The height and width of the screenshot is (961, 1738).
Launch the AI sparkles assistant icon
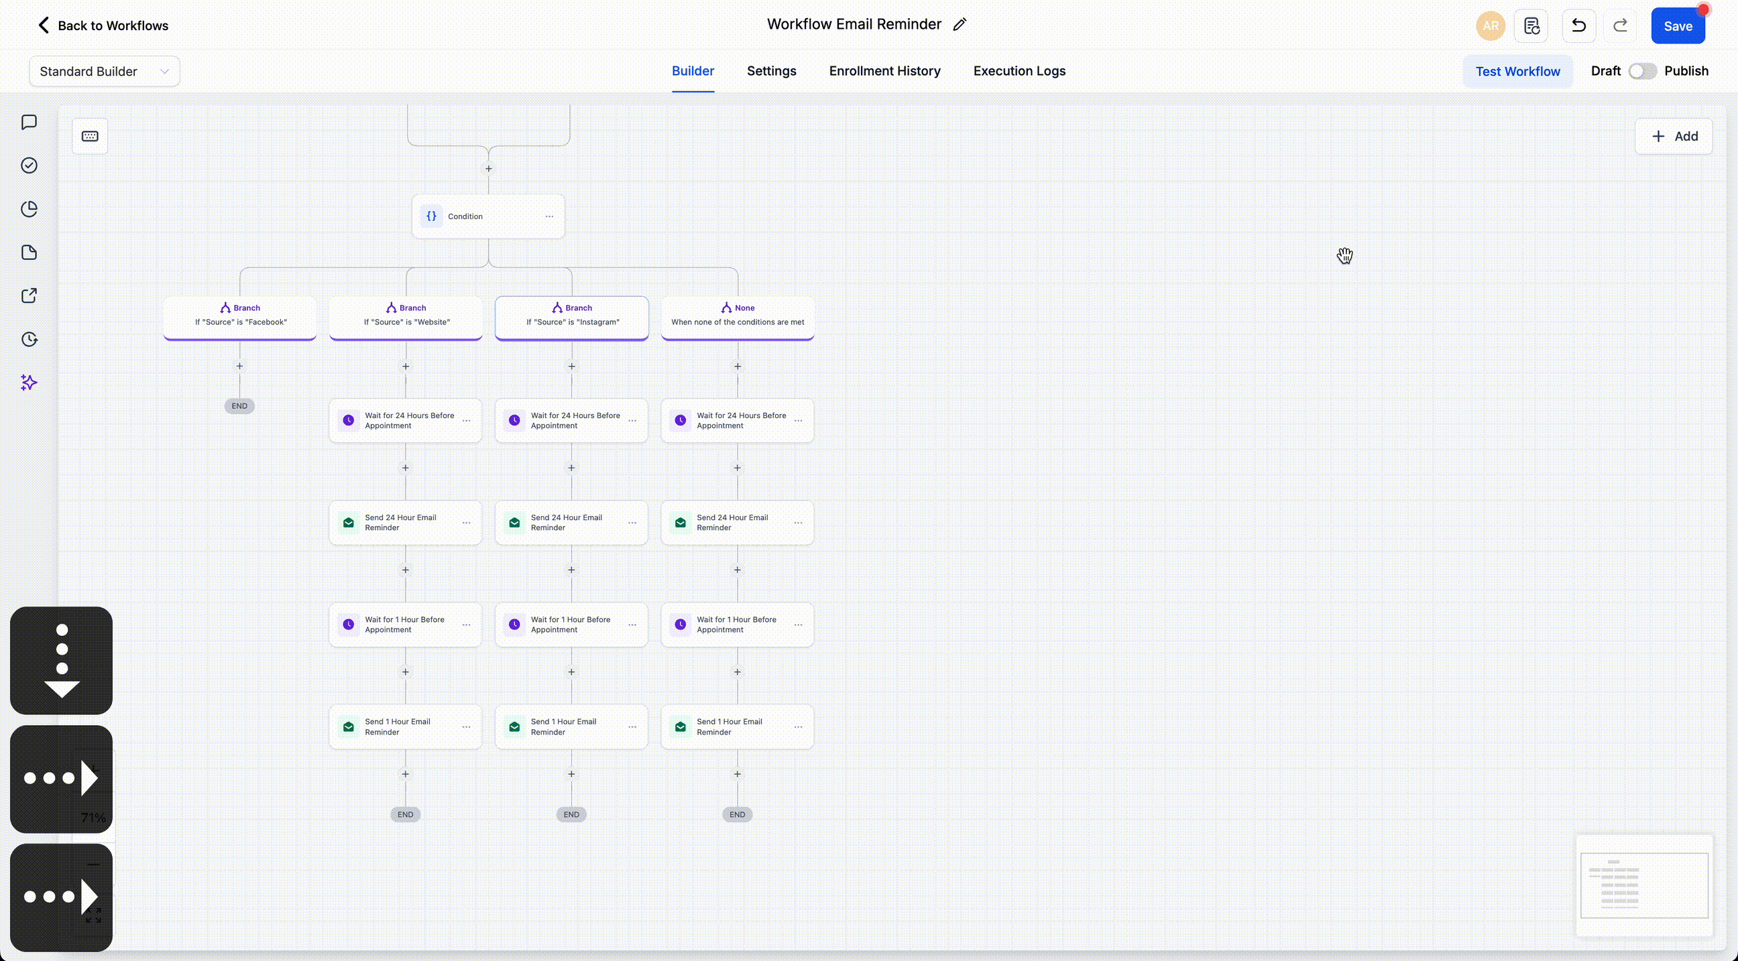[x=29, y=383]
